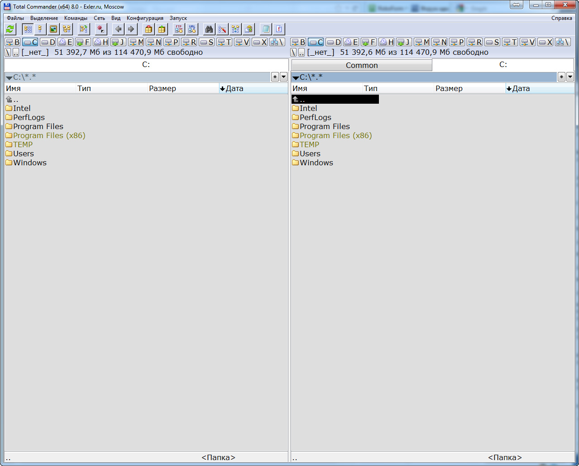
Task: Click the green Refresh icon in toolbar
Action: point(10,29)
